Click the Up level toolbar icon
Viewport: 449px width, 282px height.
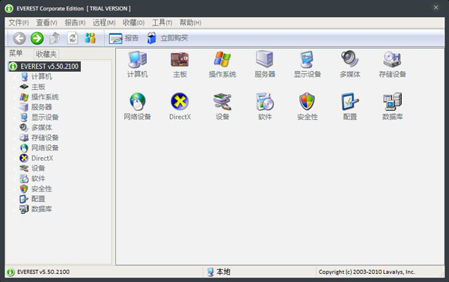click(55, 38)
